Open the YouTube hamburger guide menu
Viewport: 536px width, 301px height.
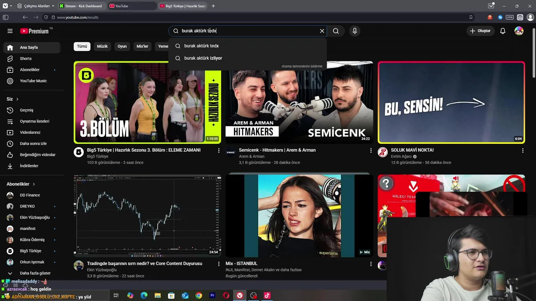point(10,31)
